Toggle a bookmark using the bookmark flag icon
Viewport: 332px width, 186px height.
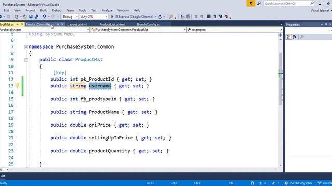click(209, 17)
